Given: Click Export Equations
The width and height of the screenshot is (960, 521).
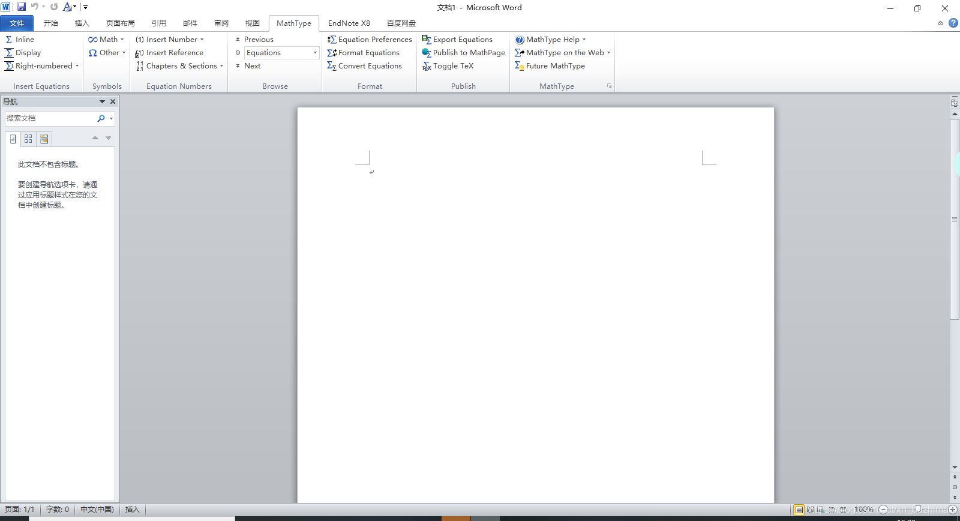Looking at the screenshot, I should pos(457,40).
